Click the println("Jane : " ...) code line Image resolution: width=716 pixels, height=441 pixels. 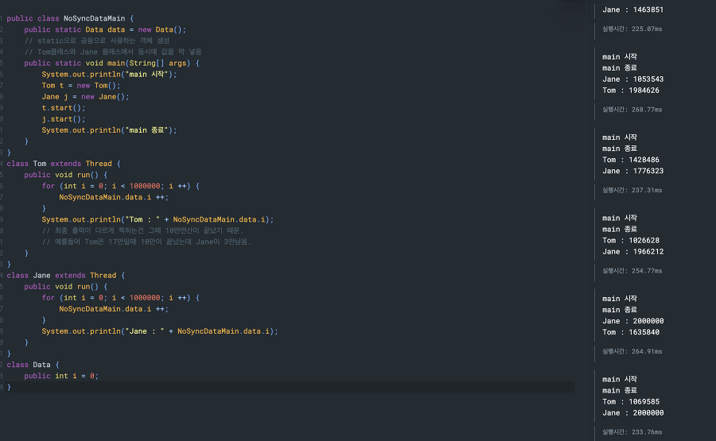pyautogui.click(x=160, y=331)
